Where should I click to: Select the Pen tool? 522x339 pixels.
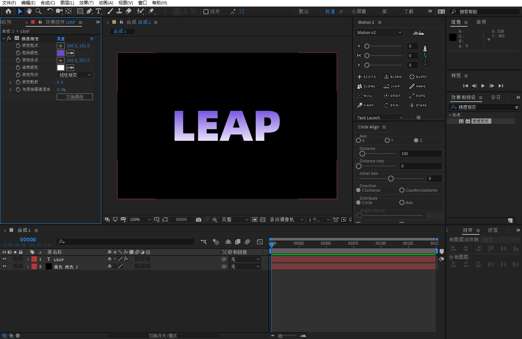(x=89, y=11)
